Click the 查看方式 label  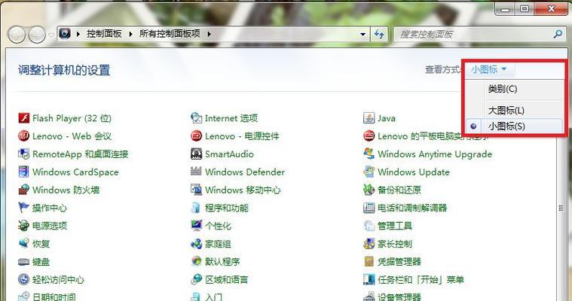point(442,69)
